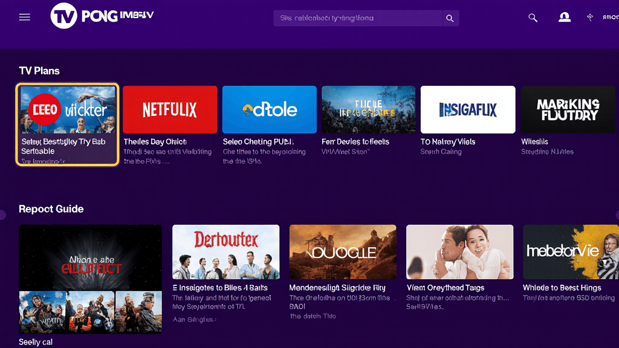Click the TV Pong app logo
This screenshot has width=619, height=348.
(79, 16)
